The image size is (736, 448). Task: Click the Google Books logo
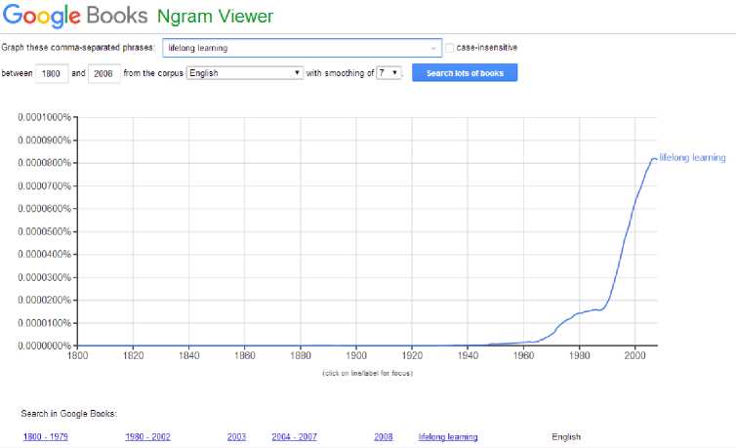(75, 17)
